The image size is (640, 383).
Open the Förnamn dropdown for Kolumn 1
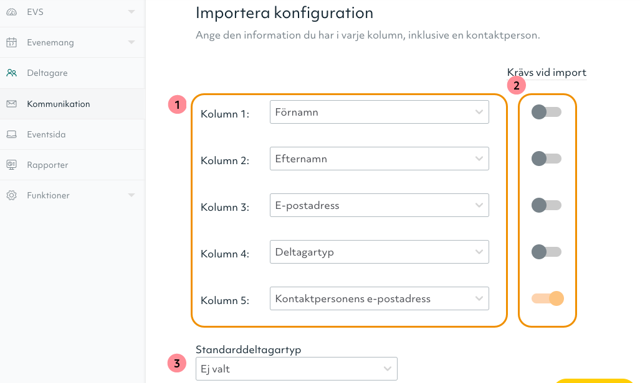tap(379, 112)
